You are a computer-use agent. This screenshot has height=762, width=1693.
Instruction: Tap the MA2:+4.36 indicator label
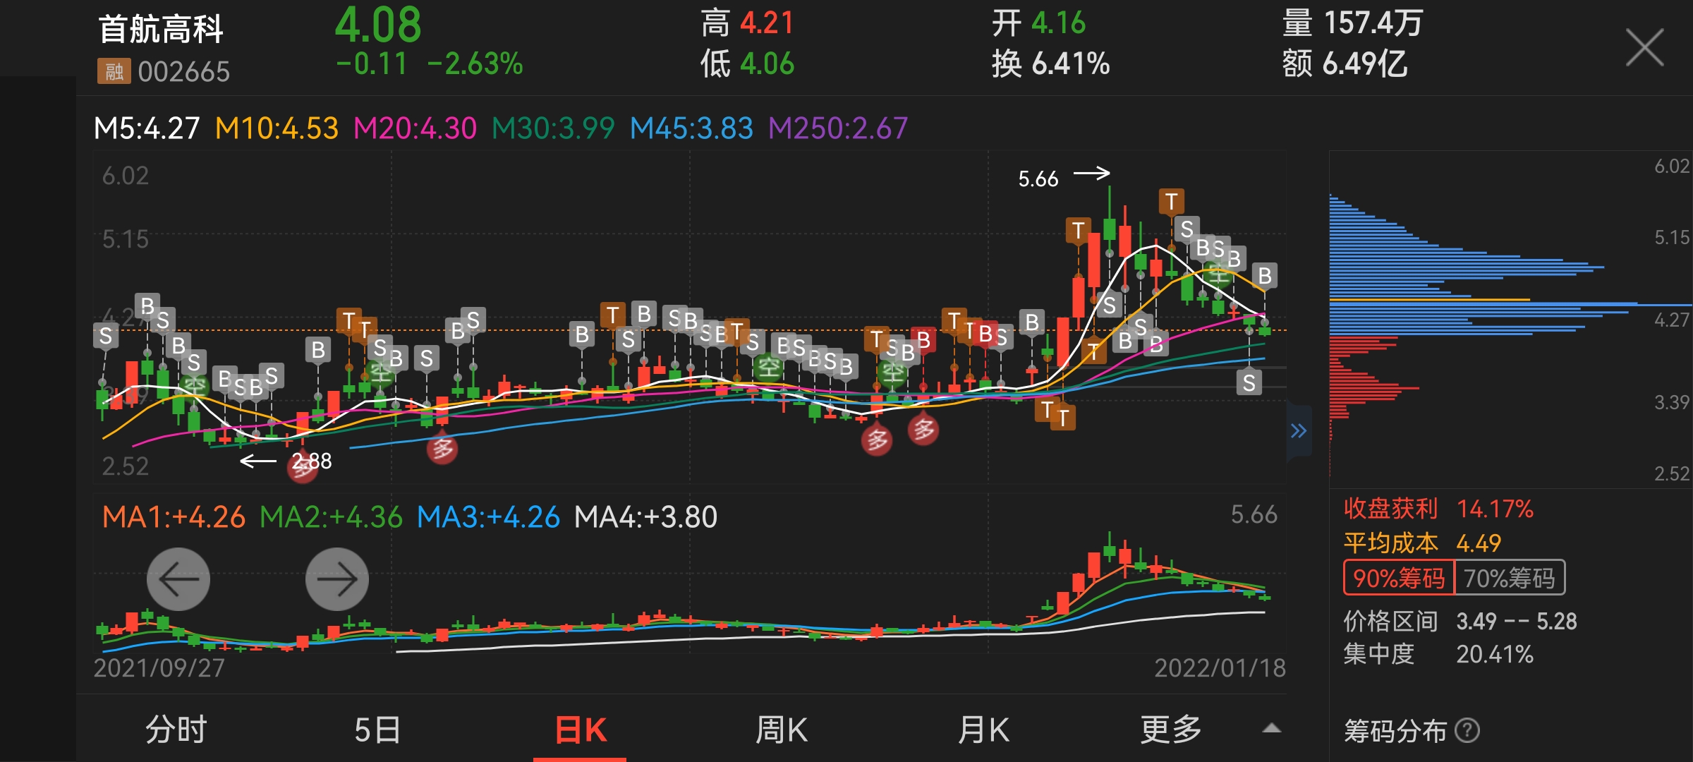pos(331,517)
